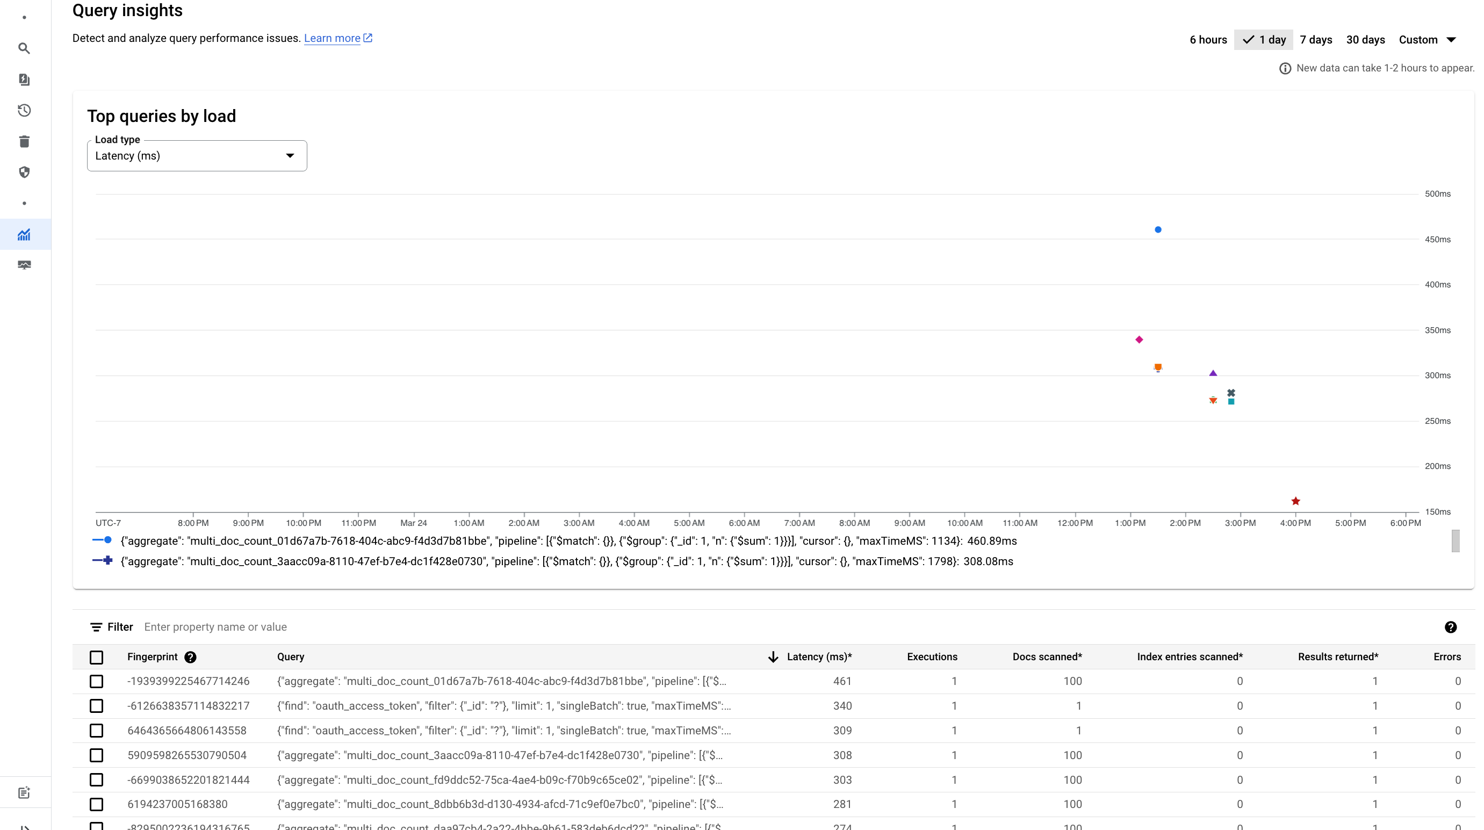Open the release notes sidebar icon

24,792
